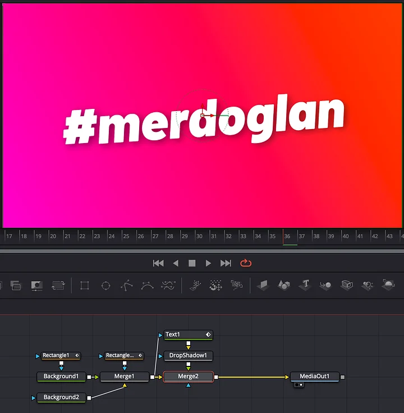This screenshot has width=404, height=413.
Task: Stop playback
Action: [192, 263]
